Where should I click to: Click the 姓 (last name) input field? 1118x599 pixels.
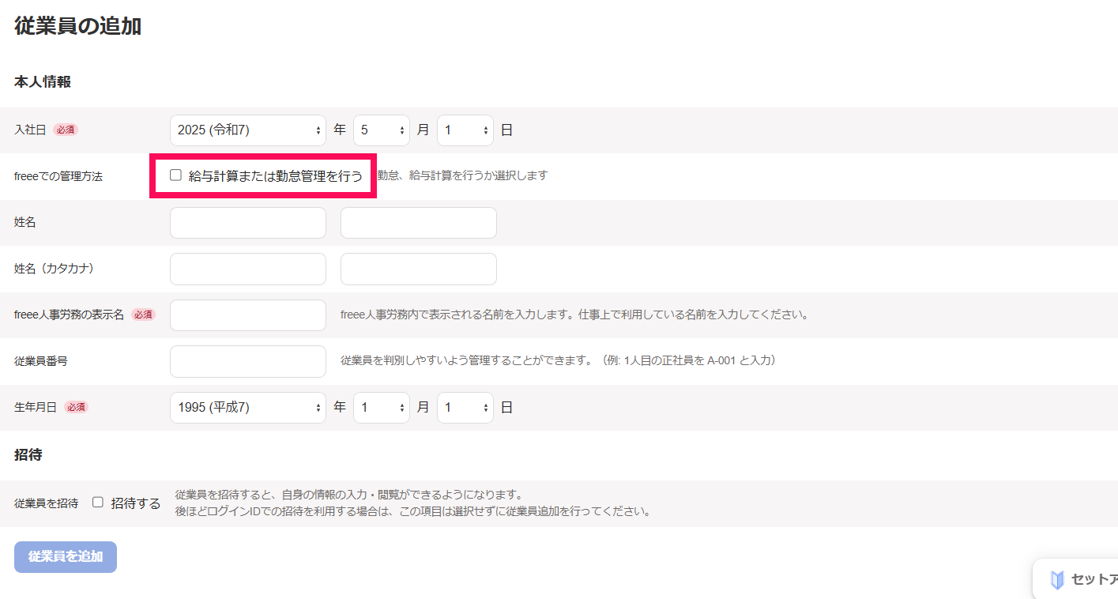pyautogui.click(x=248, y=223)
